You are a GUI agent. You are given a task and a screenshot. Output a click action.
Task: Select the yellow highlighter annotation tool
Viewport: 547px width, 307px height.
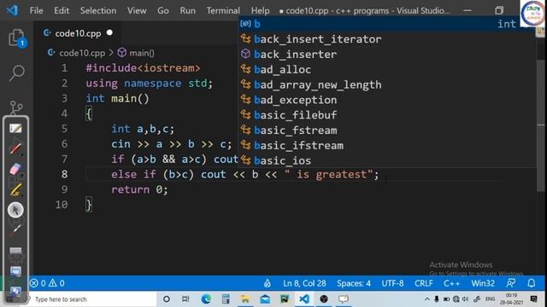(x=15, y=189)
